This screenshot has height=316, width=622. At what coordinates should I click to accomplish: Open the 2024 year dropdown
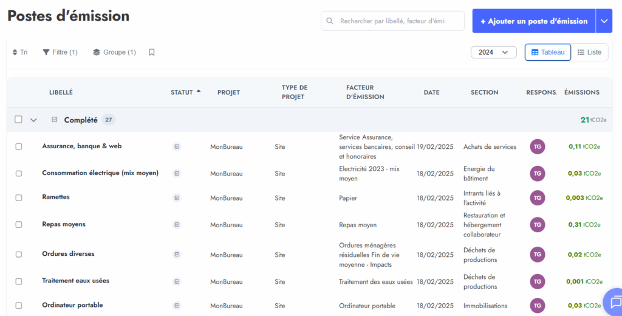tap(493, 52)
